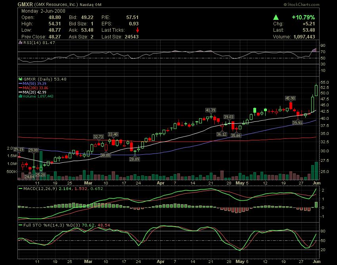Click the blue MA(50) legend line
This screenshot has width=337, height=265.
click(21, 84)
